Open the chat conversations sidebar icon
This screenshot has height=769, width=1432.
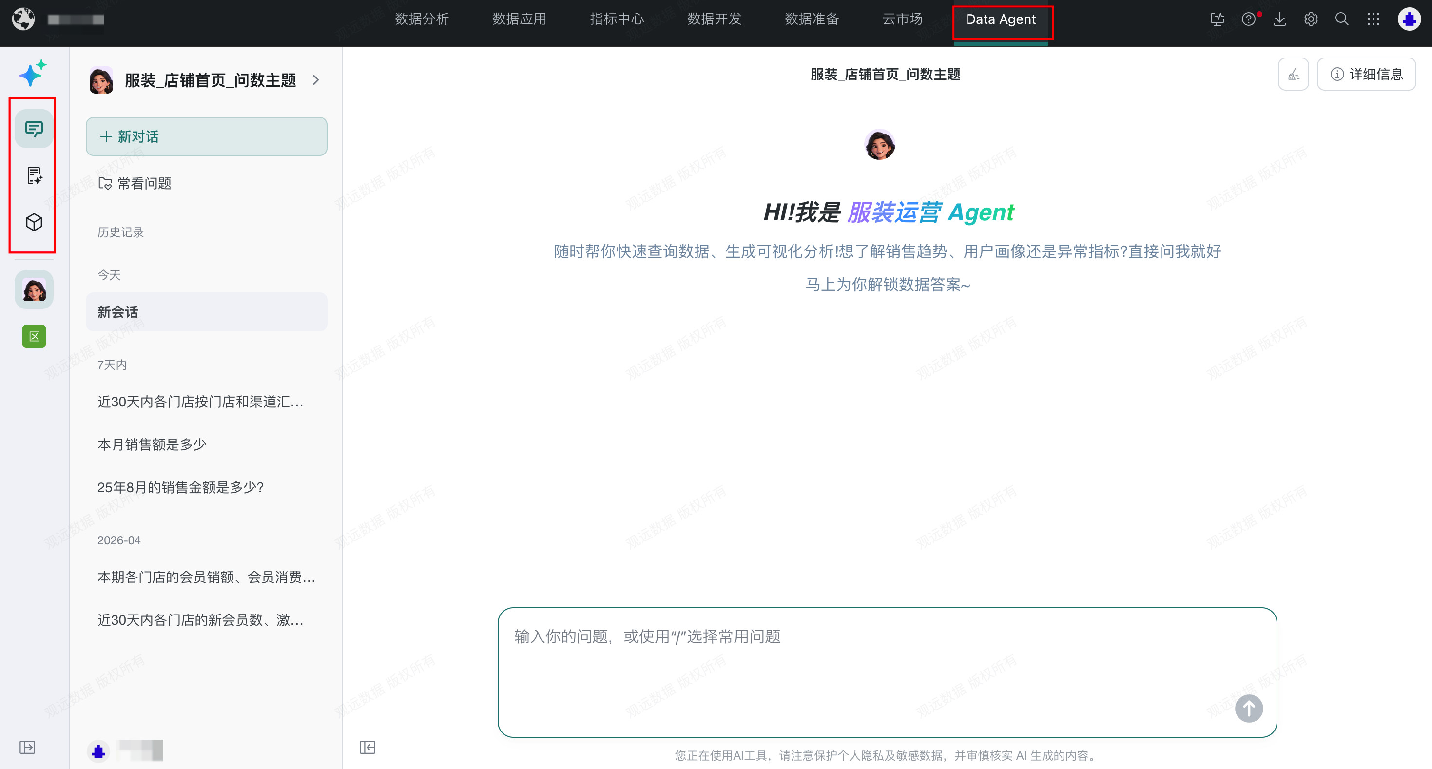34,129
